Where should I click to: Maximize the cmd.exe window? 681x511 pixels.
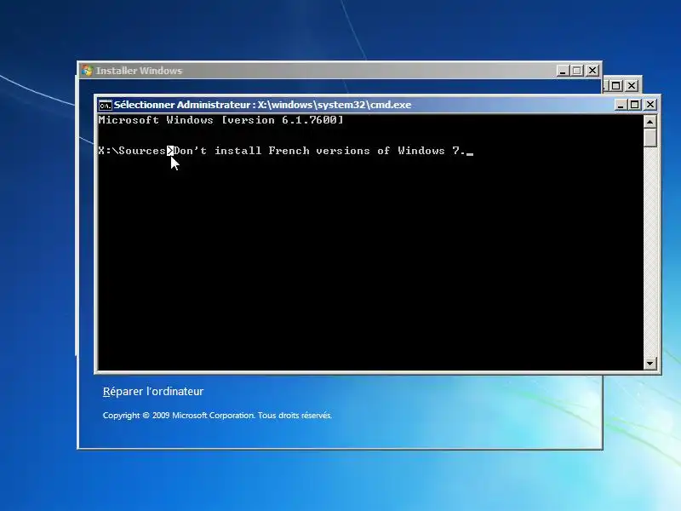coord(635,105)
